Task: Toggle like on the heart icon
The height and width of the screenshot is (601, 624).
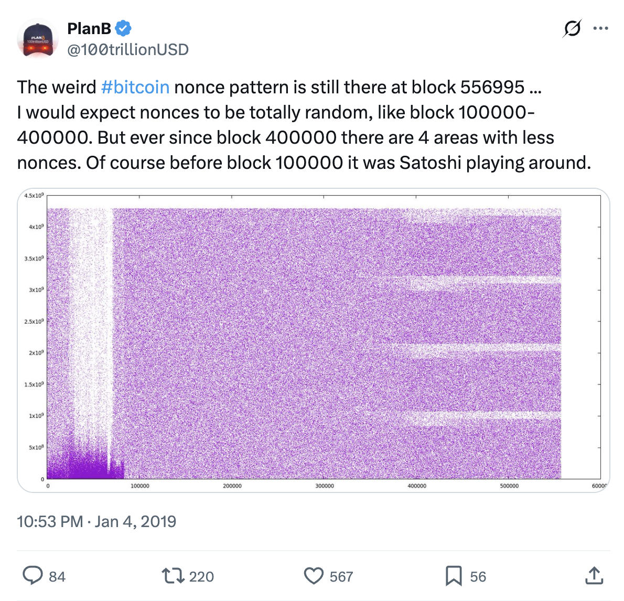Action: tap(314, 575)
